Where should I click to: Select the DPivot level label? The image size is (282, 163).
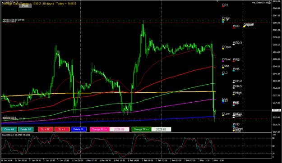(226, 59)
